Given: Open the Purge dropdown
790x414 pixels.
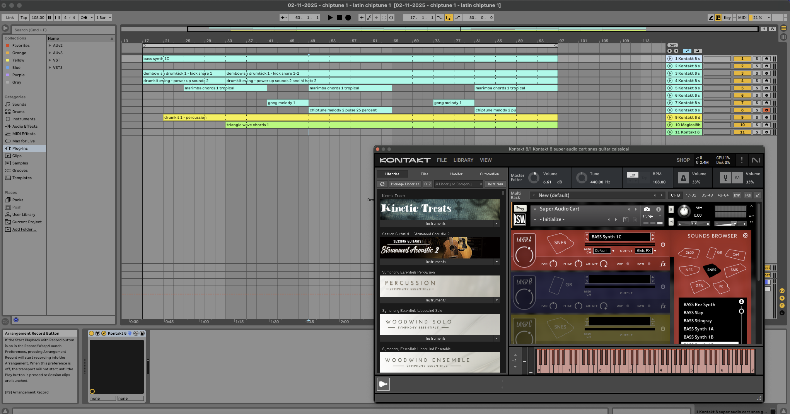Looking at the screenshot, I should coord(652,216).
